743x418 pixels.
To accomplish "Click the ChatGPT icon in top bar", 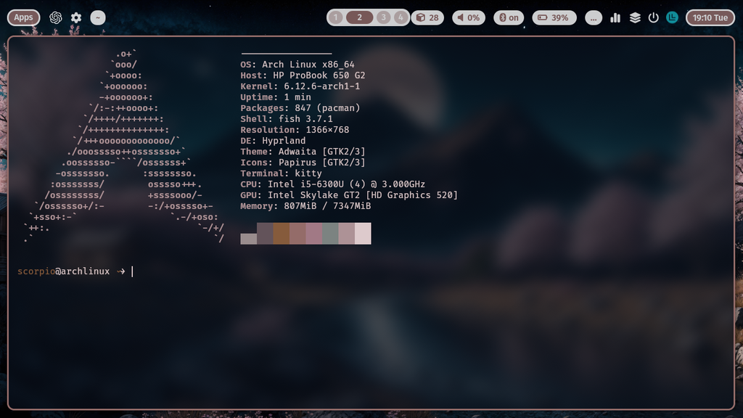I will (x=55, y=17).
